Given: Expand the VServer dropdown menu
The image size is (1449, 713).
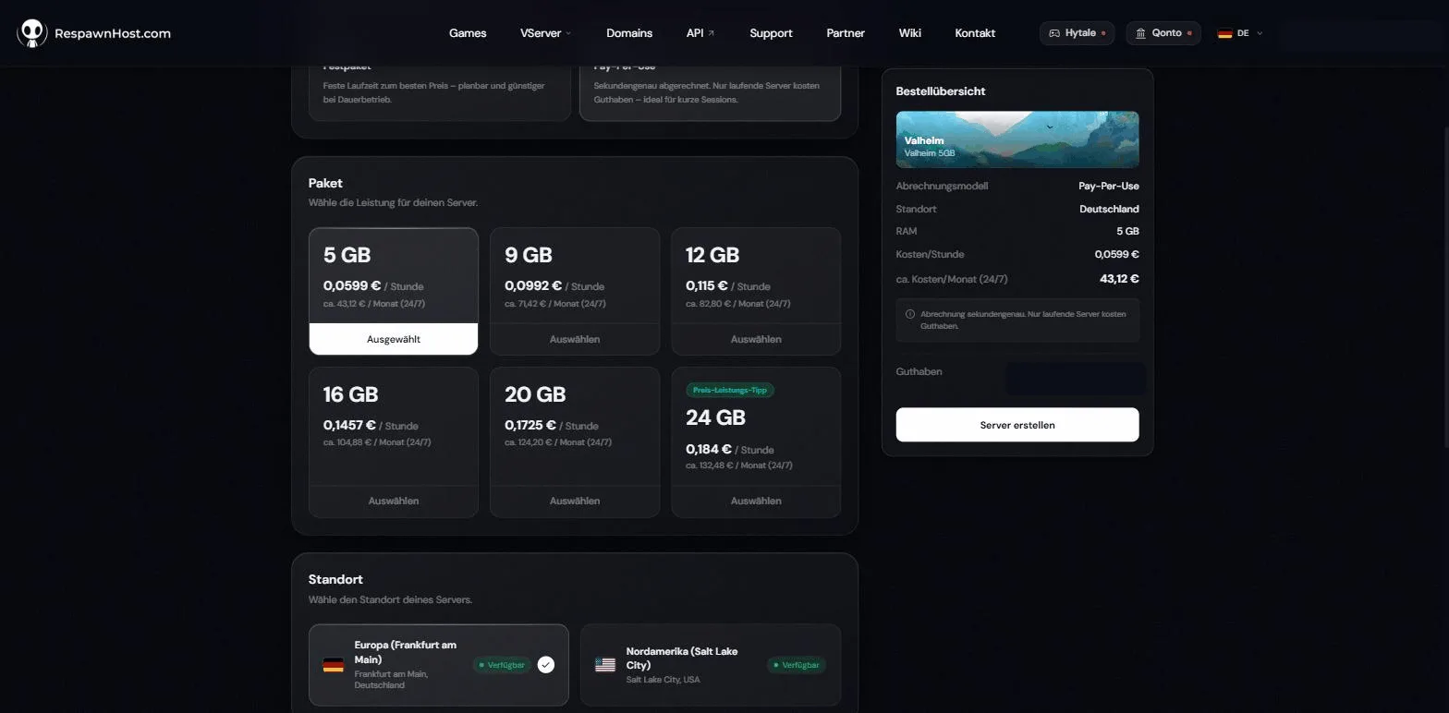Looking at the screenshot, I should pyautogui.click(x=546, y=33).
